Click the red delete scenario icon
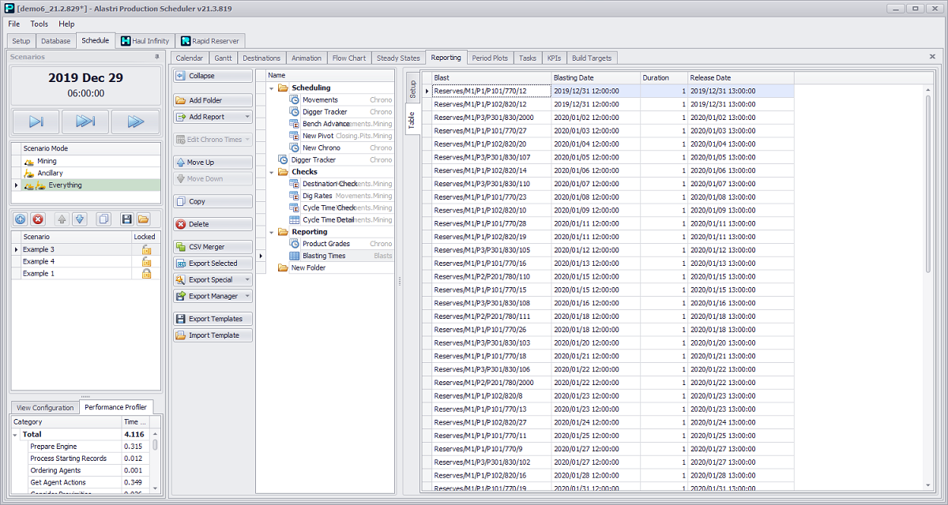This screenshot has height=505, width=948. pyautogui.click(x=38, y=219)
